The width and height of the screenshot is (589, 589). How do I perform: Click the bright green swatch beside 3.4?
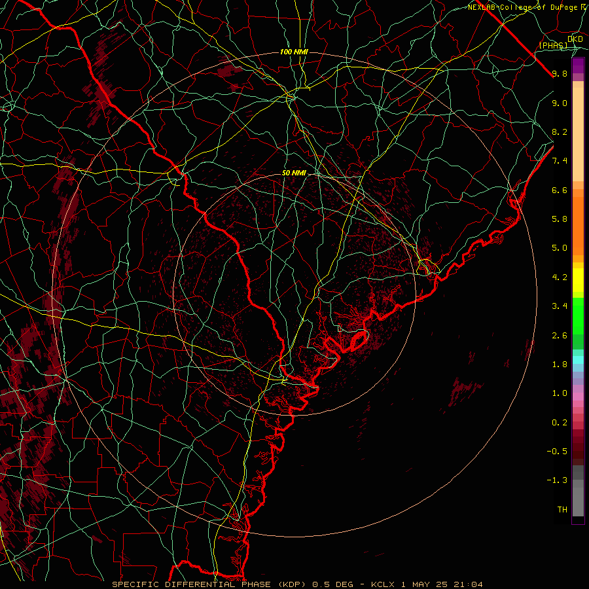(578, 312)
